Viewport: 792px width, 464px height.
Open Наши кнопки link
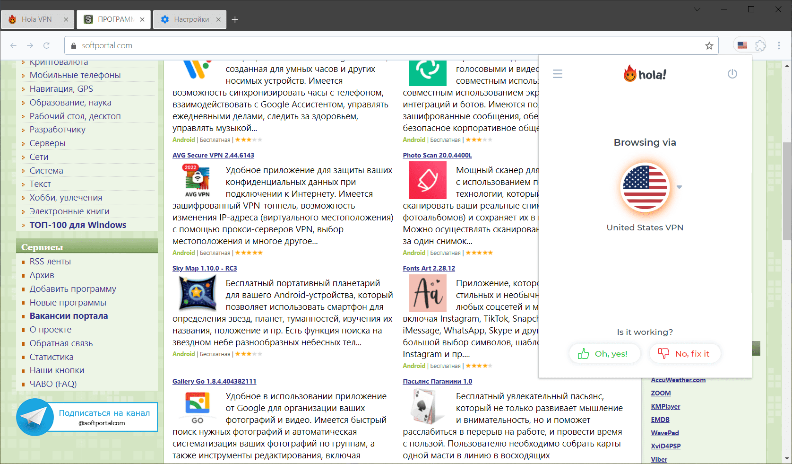click(57, 370)
